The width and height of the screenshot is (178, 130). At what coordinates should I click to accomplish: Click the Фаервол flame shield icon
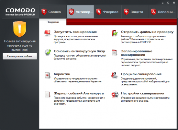pos(99,12)
